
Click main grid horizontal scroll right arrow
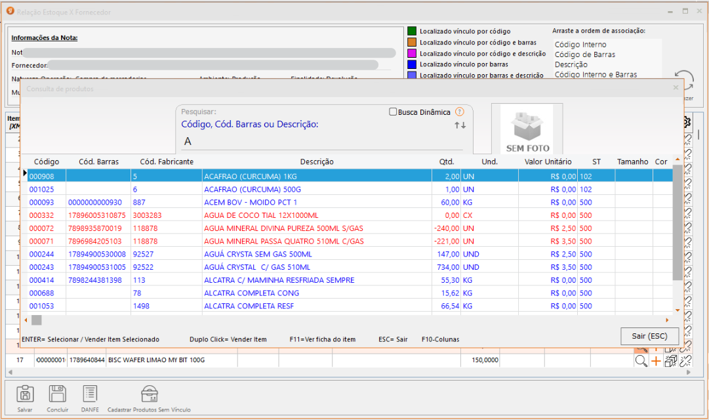pos(689,372)
